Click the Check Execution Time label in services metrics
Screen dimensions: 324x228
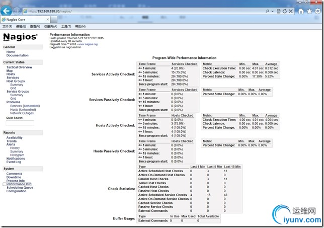tap(219, 68)
